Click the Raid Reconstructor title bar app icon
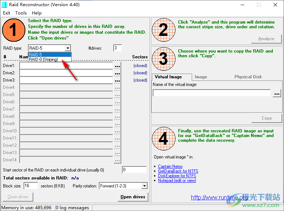This screenshot has width=284, height=211. click(x=4, y=5)
